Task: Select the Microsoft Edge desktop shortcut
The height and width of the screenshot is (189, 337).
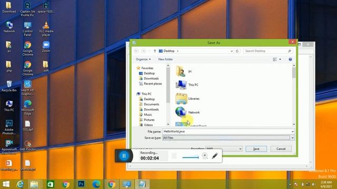Action: coord(27,108)
